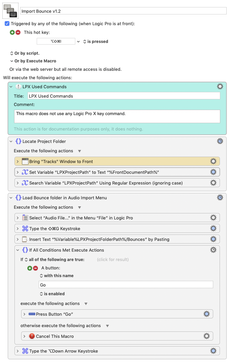Change the 'with this name' option
This screenshot has width=229, height=362.
57,276
